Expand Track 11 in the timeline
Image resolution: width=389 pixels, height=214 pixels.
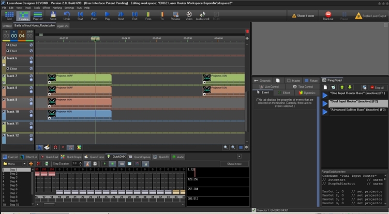coord(4,124)
